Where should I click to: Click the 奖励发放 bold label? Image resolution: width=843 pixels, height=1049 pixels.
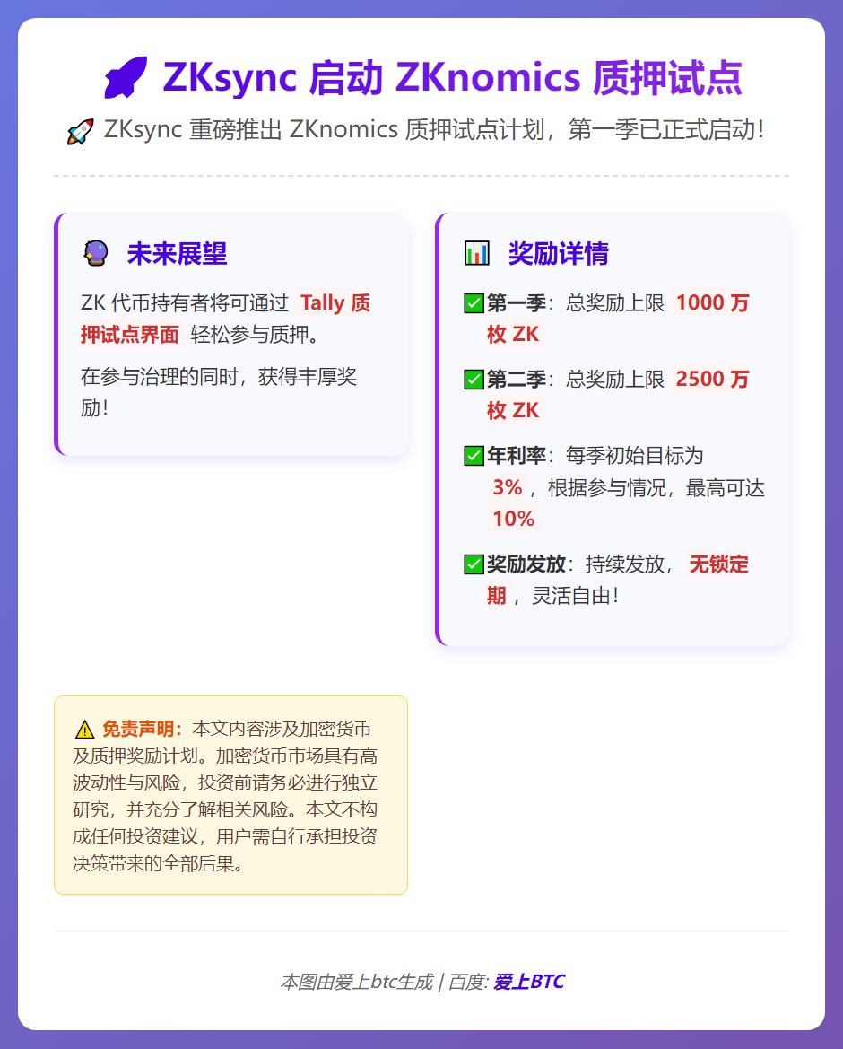click(526, 564)
